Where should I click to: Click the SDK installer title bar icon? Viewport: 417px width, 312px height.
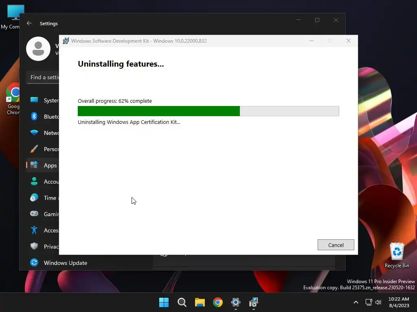(66, 41)
